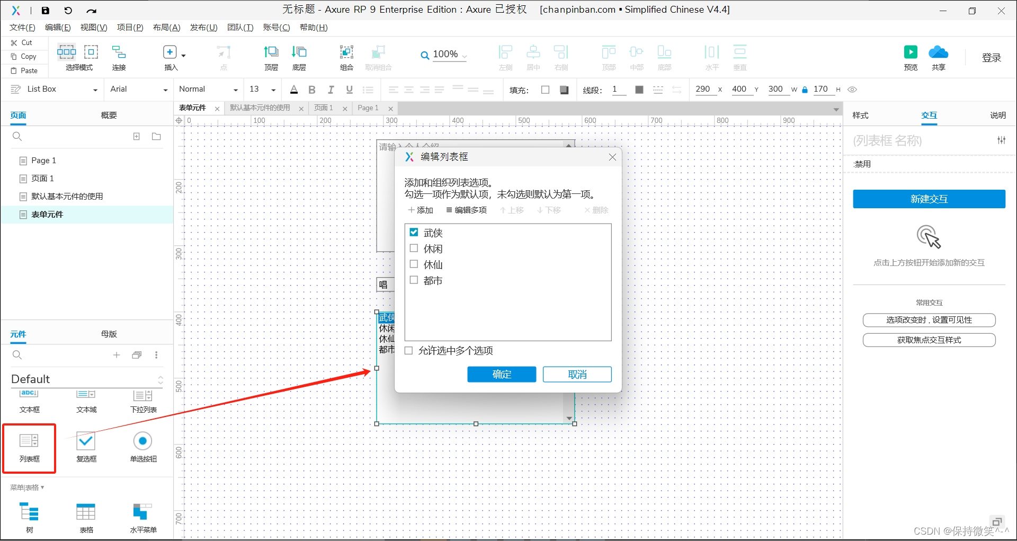Viewport: 1017px width, 541px height.
Task: Select the contained selection mode icon
Action: point(91,51)
